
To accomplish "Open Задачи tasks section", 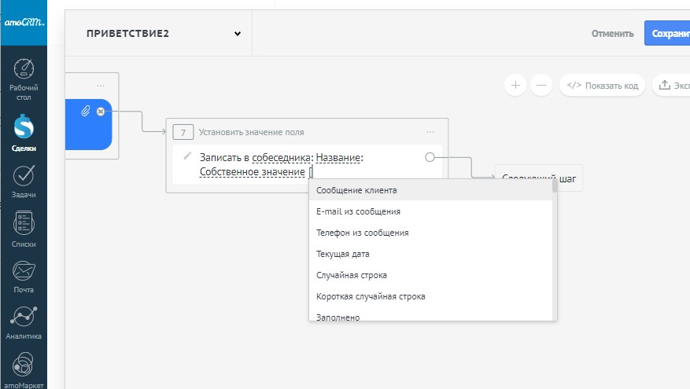I will click(24, 181).
